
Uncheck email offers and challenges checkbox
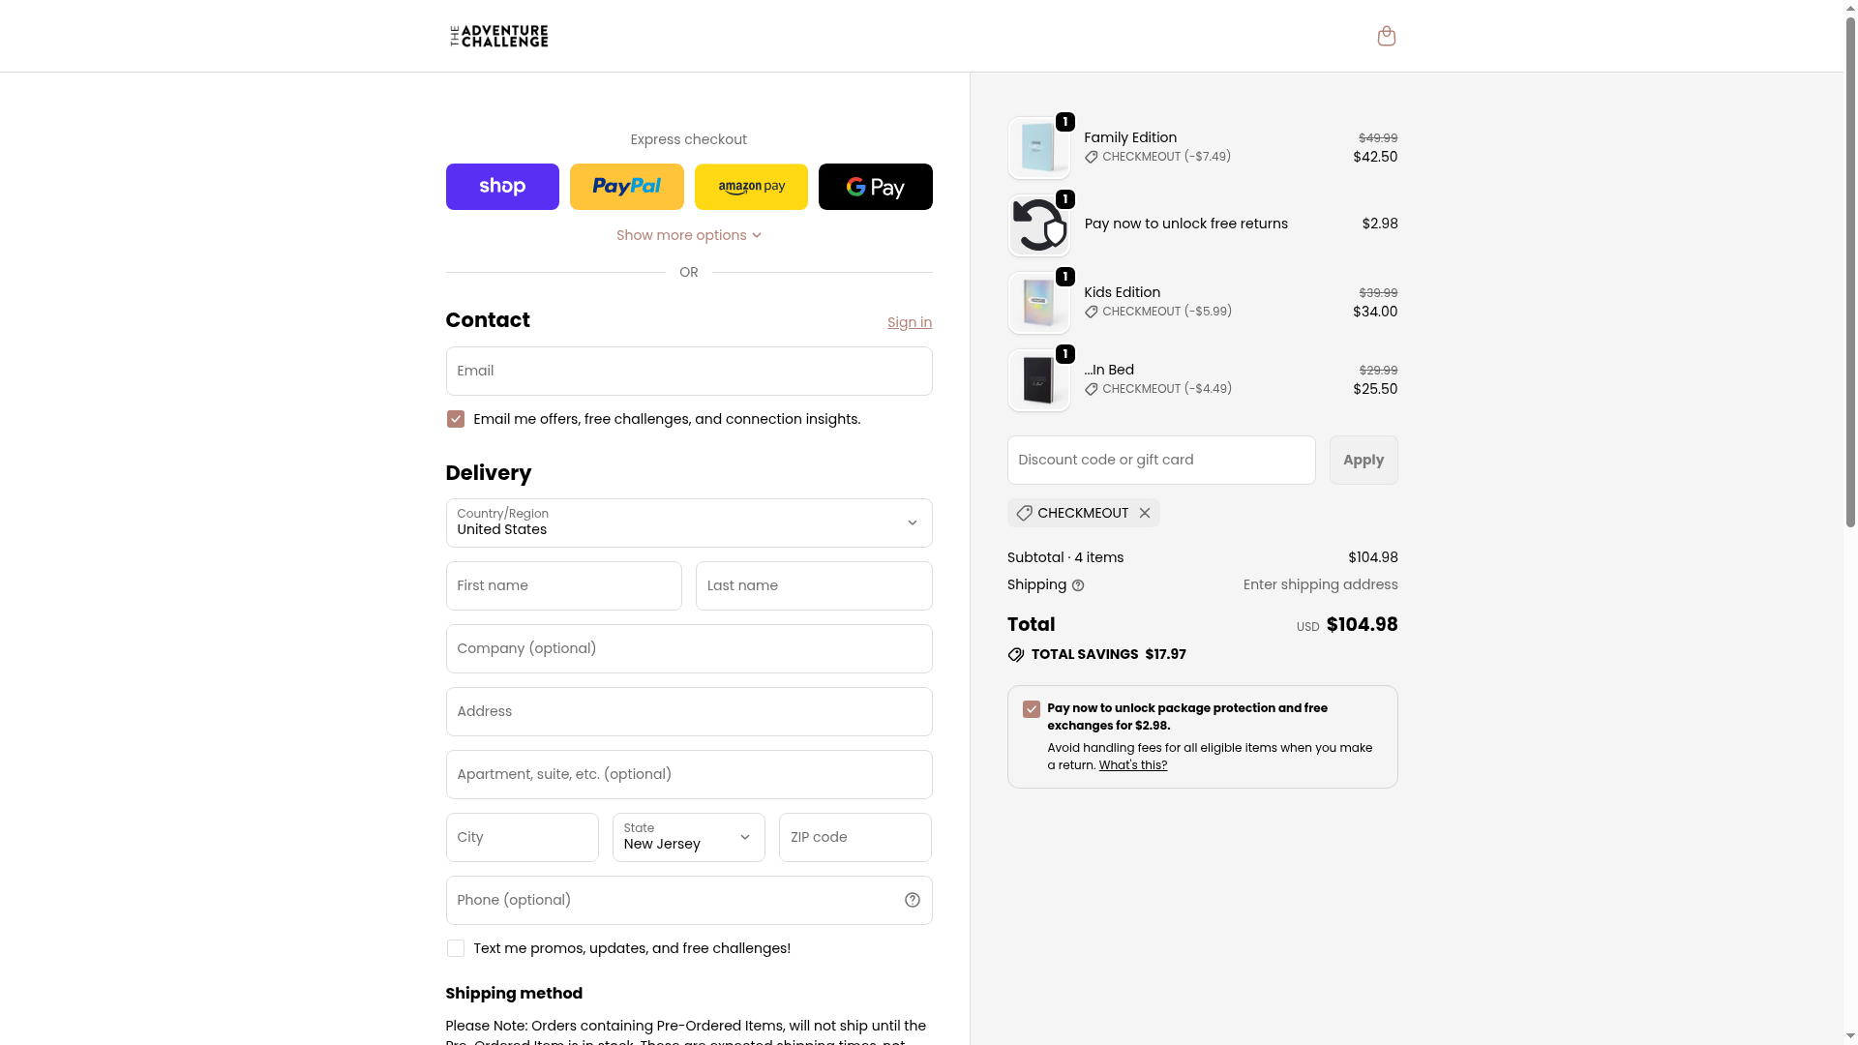pyautogui.click(x=456, y=419)
